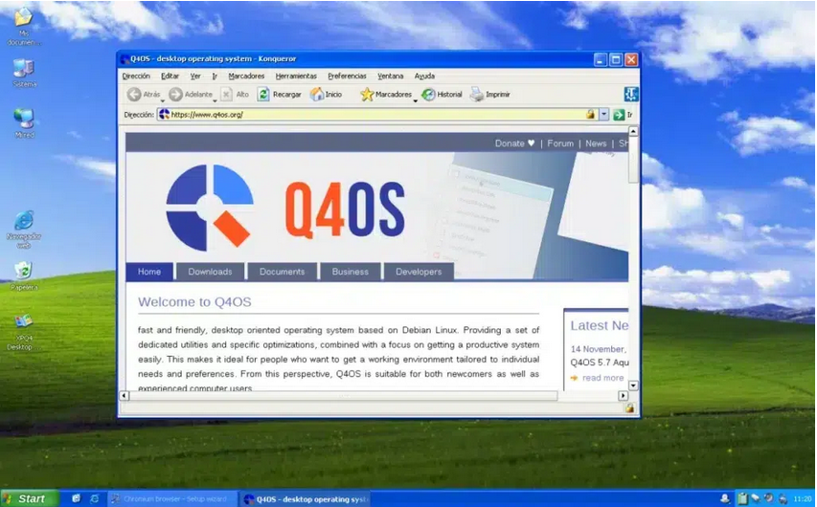This screenshot has width=817, height=507.
Task: Expand the Marcadores toolbar dropdown arrow
Action: coord(416,100)
